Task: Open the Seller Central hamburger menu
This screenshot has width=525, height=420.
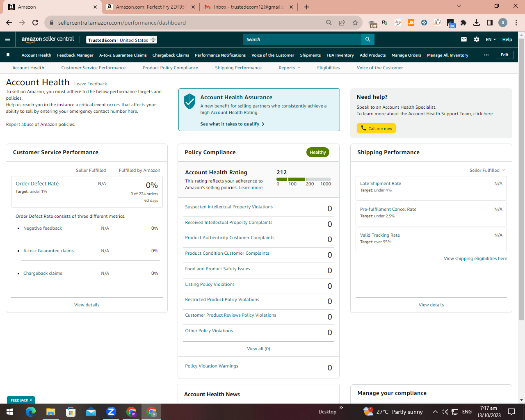Action: [8, 39]
